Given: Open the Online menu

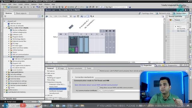Looking at the screenshot, I should click(x=27, y=4).
